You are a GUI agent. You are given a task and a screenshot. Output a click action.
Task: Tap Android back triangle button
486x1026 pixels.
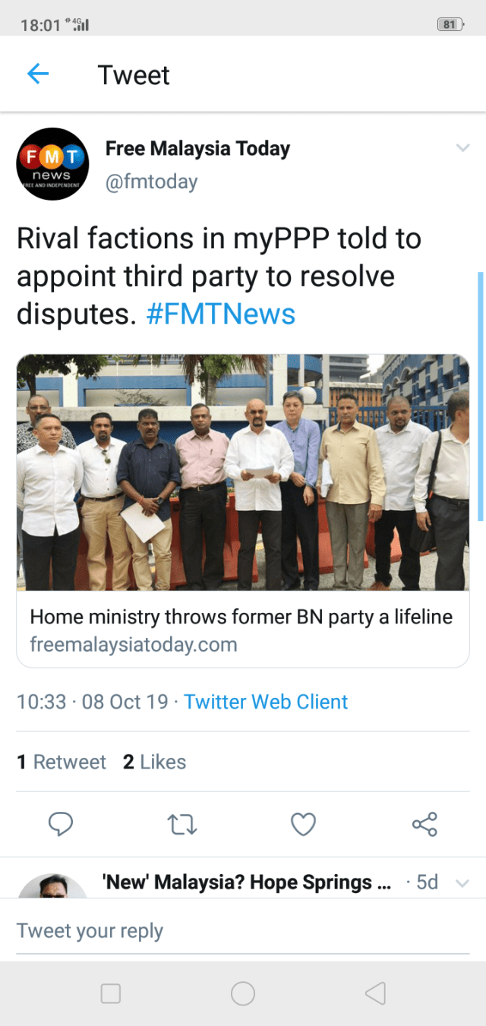375,993
